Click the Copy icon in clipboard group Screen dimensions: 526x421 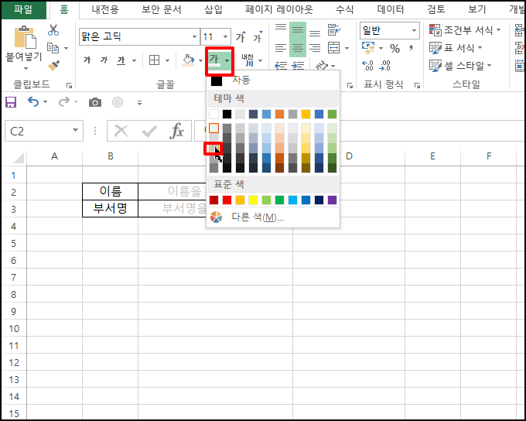click(x=53, y=48)
